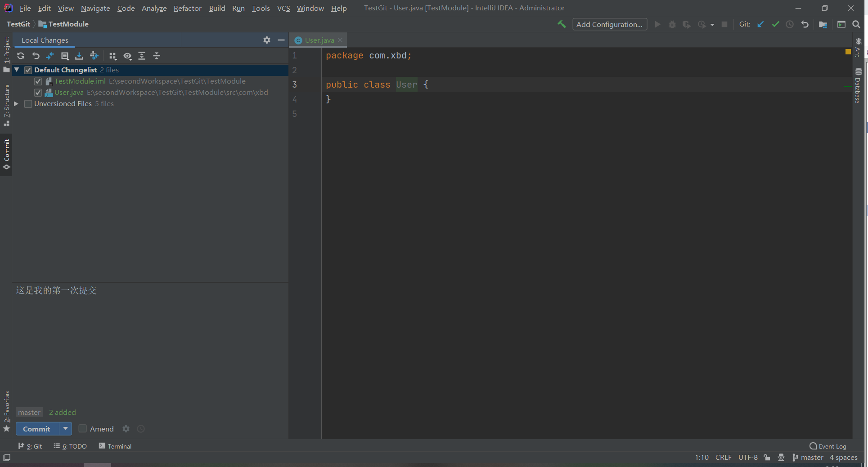Click the Commit button
The height and width of the screenshot is (467, 868).
[x=37, y=429]
